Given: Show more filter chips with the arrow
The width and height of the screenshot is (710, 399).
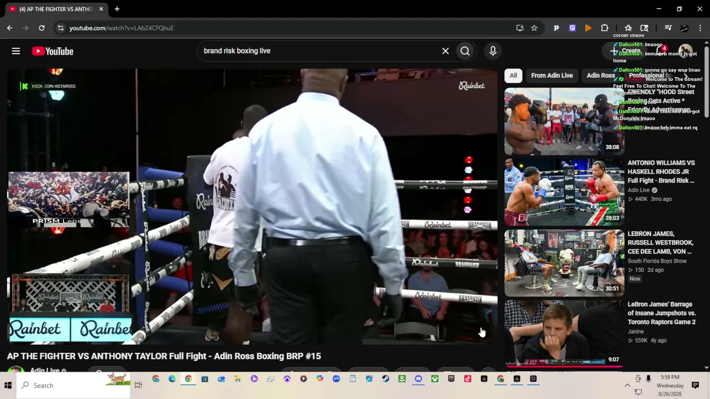Looking at the screenshot, I should tap(686, 75).
